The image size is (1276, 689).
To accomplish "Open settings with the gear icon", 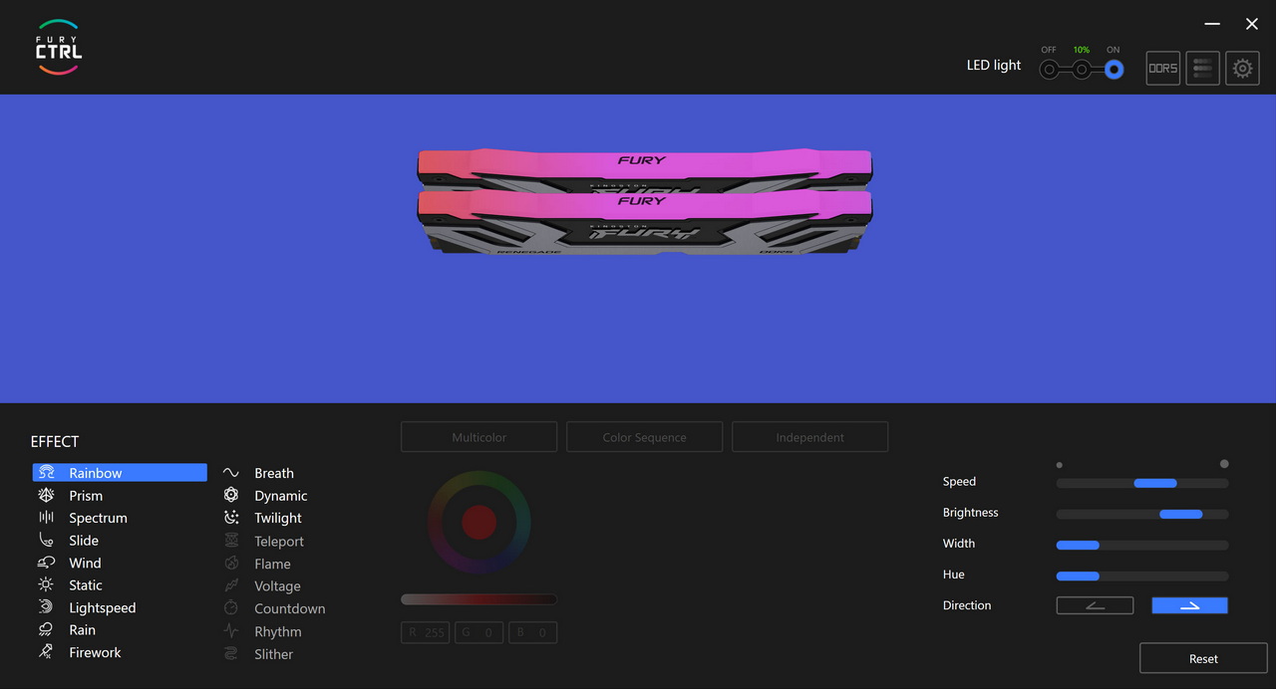I will [1242, 69].
